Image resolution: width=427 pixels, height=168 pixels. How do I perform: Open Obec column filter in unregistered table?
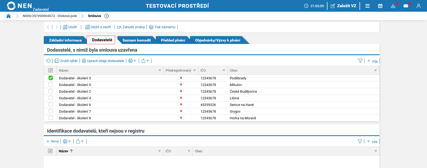tap(376, 151)
